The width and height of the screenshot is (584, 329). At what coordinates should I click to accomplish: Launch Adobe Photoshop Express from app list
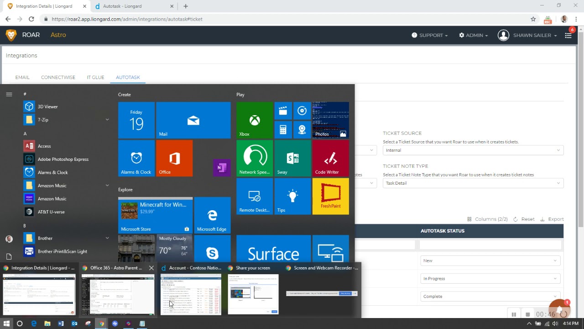point(67,159)
